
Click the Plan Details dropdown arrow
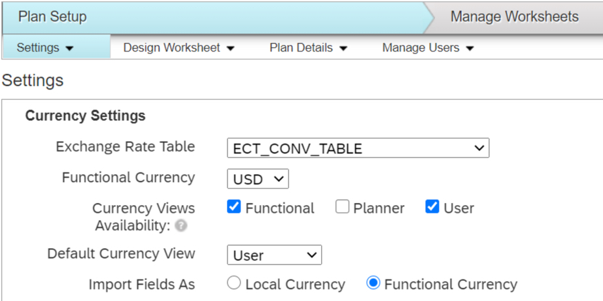343,48
